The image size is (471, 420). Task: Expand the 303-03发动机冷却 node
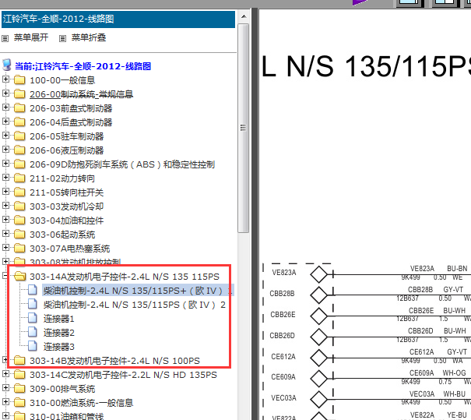tap(5, 206)
